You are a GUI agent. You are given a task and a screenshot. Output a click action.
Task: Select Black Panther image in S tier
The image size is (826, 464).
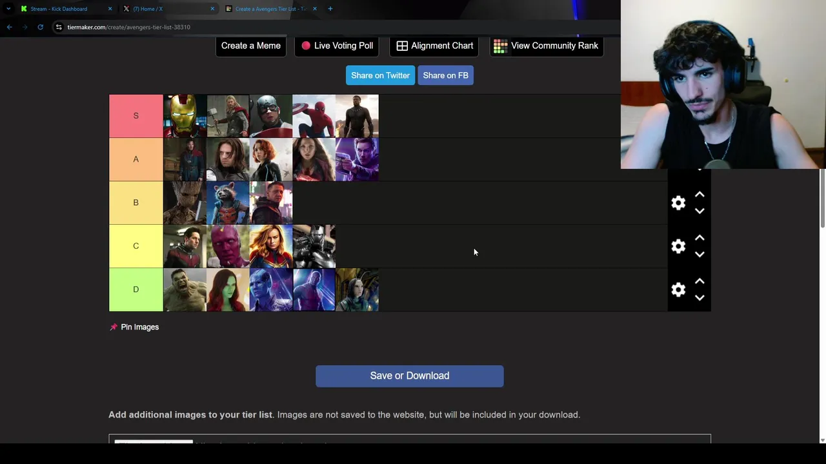357,116
